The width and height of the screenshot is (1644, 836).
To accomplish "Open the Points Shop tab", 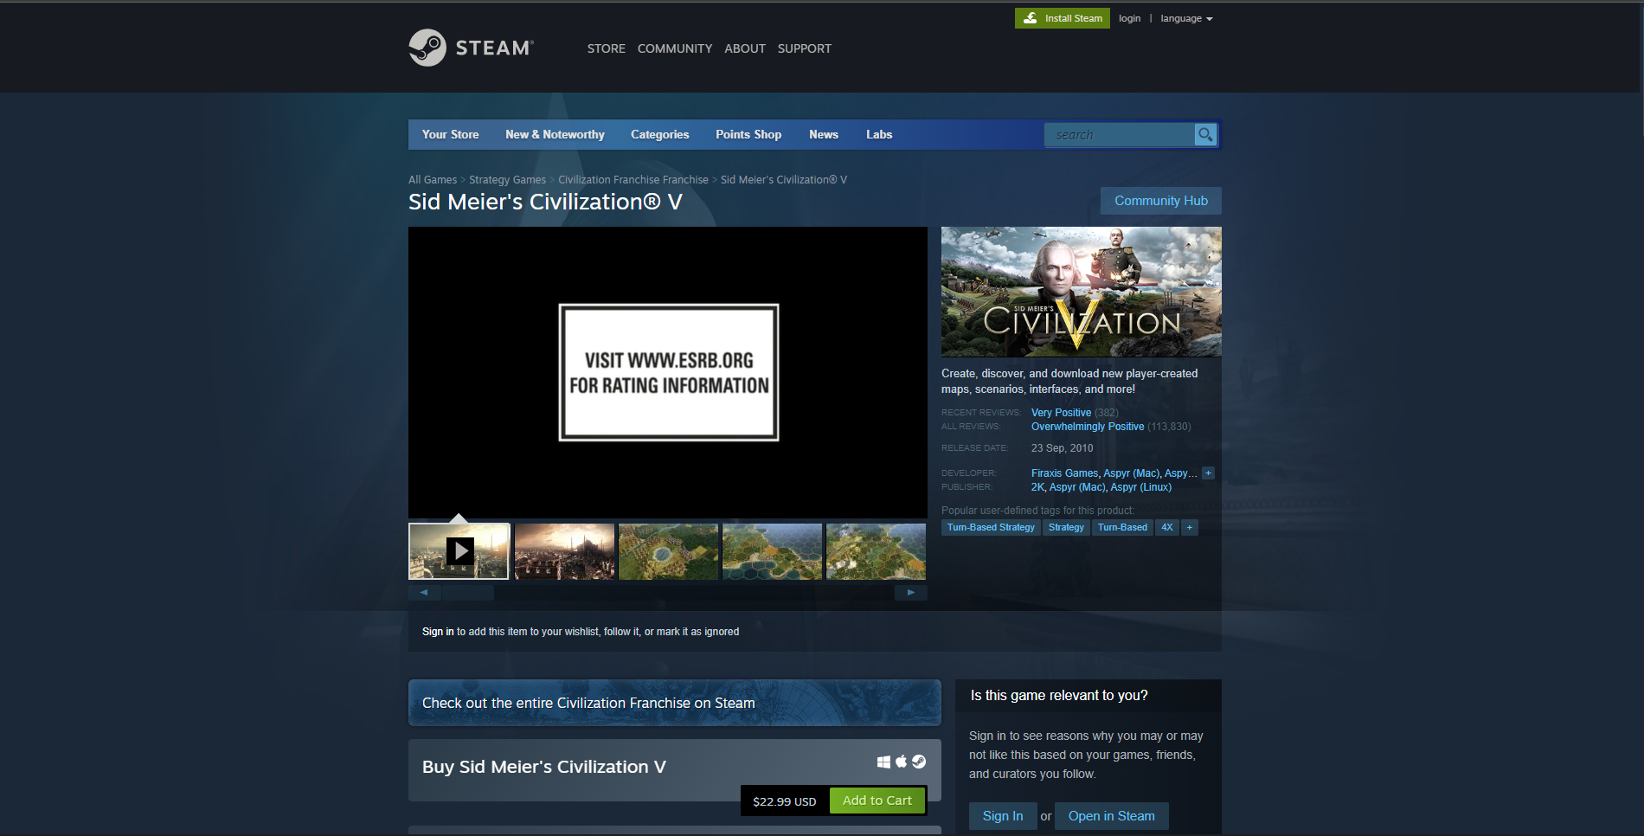I will point(748,135).
